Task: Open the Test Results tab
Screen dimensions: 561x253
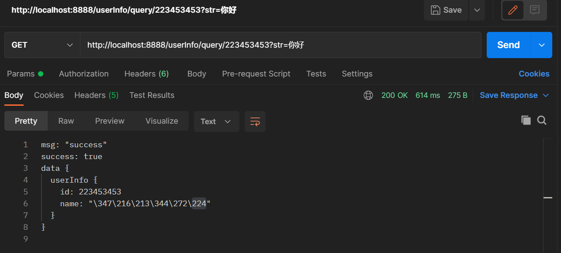Action: (152, 95)
